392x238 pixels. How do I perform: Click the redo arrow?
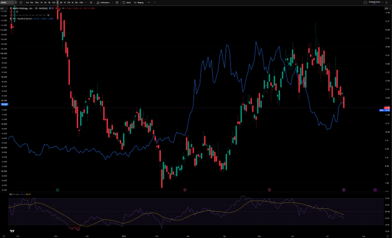click(154, 2)
